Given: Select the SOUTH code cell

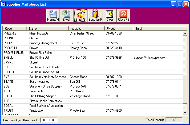Looking at the screenshot, I should (9, 72).
